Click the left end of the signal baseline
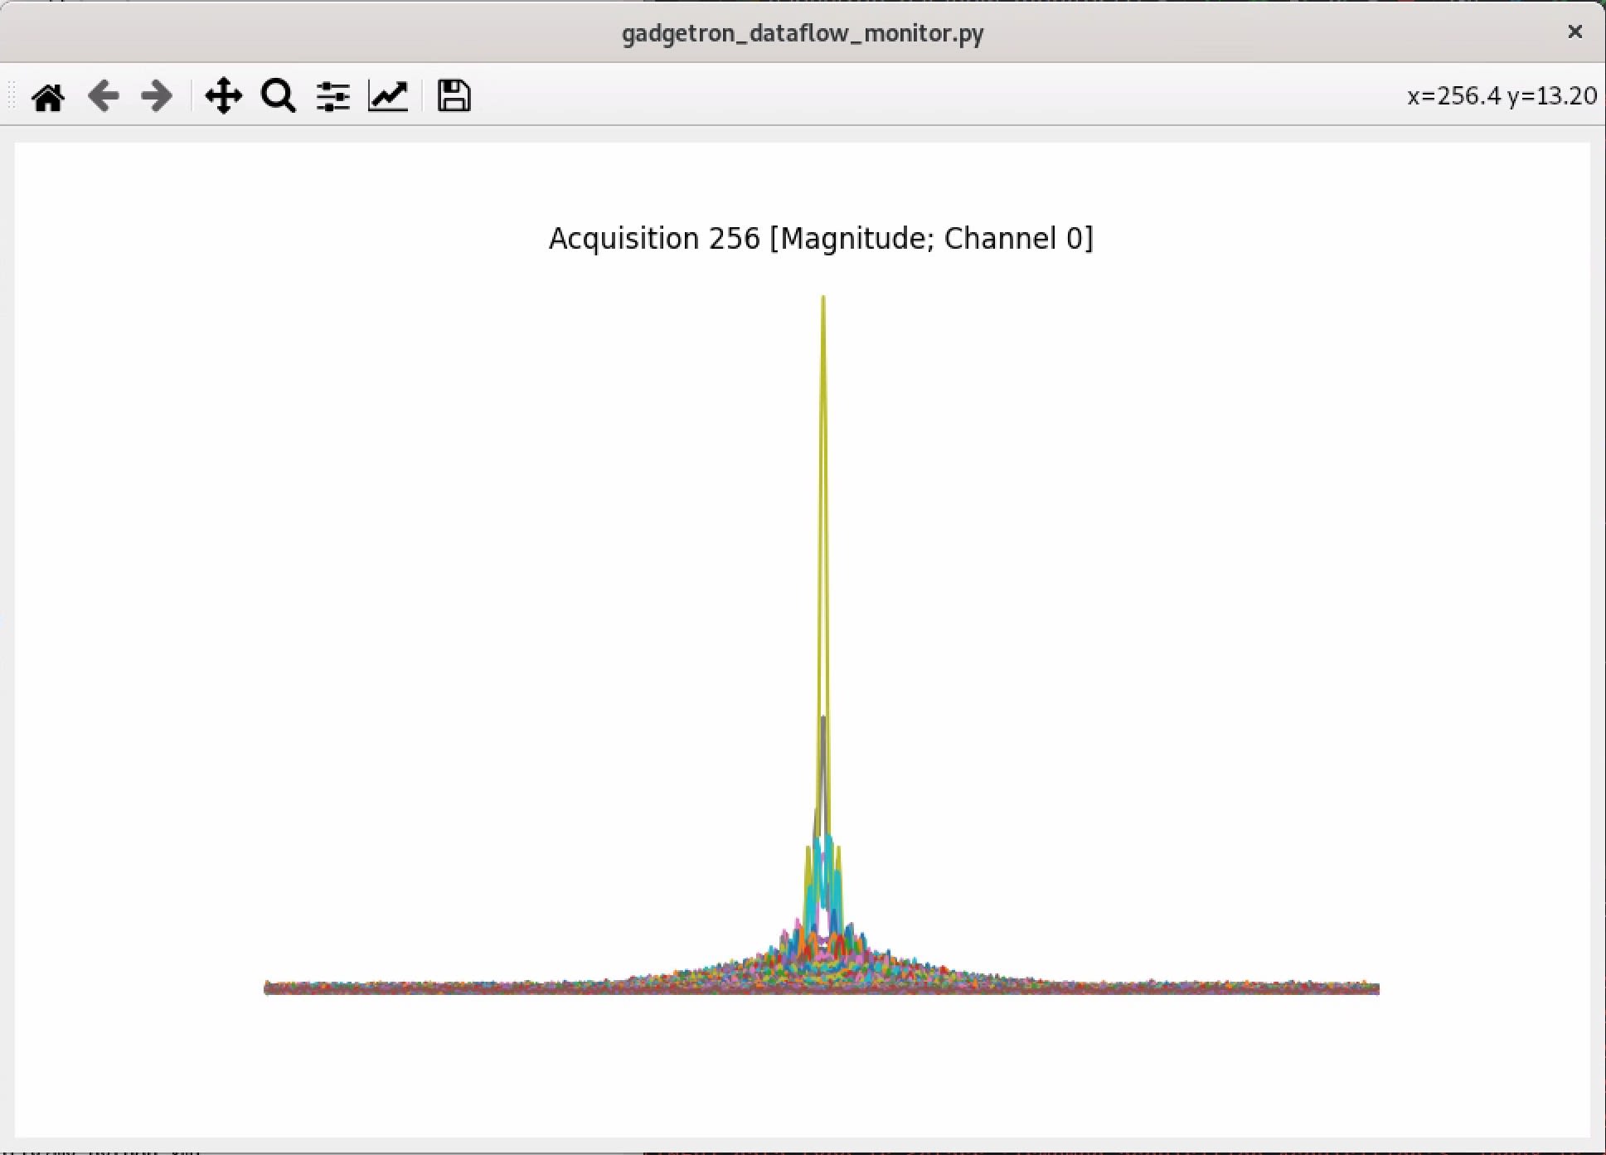The image size is (1606, 1155). click(x=267, y=988)
